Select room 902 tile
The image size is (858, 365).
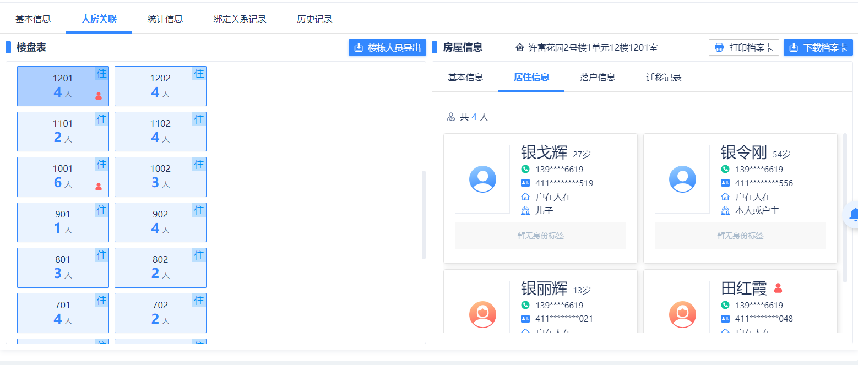pos(160,222)
